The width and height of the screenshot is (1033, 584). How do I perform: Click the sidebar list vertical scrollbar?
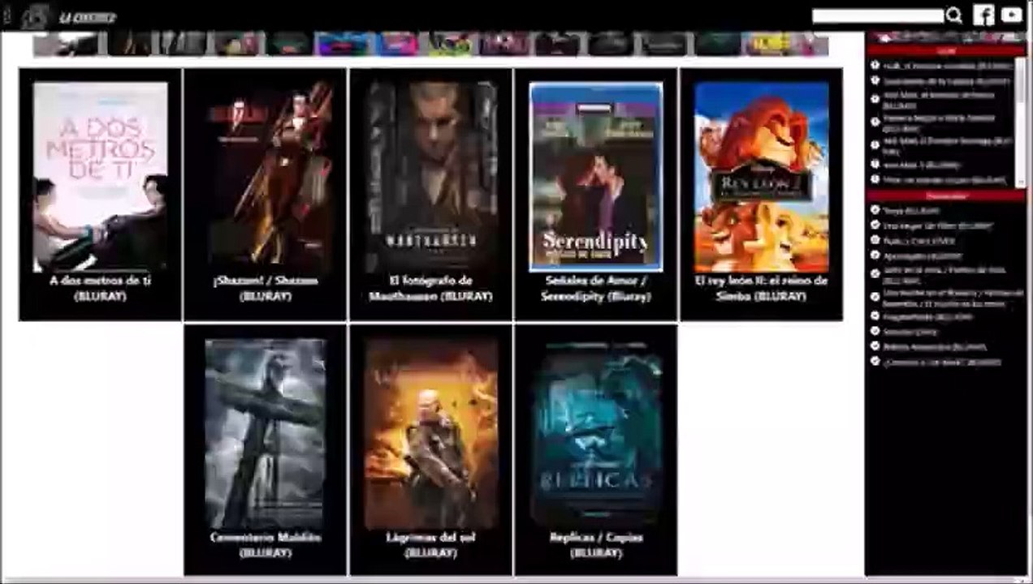(1021, 122)
